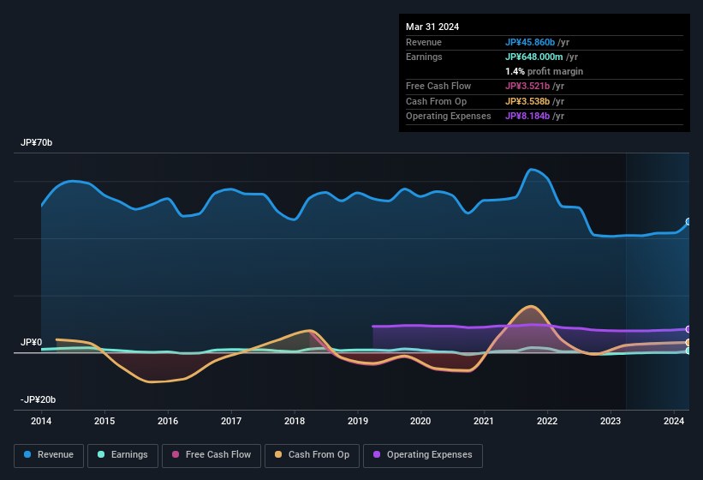The image size is (703, 480).
Task: Select the 2024 x-axis label
Action: point(674,421)
